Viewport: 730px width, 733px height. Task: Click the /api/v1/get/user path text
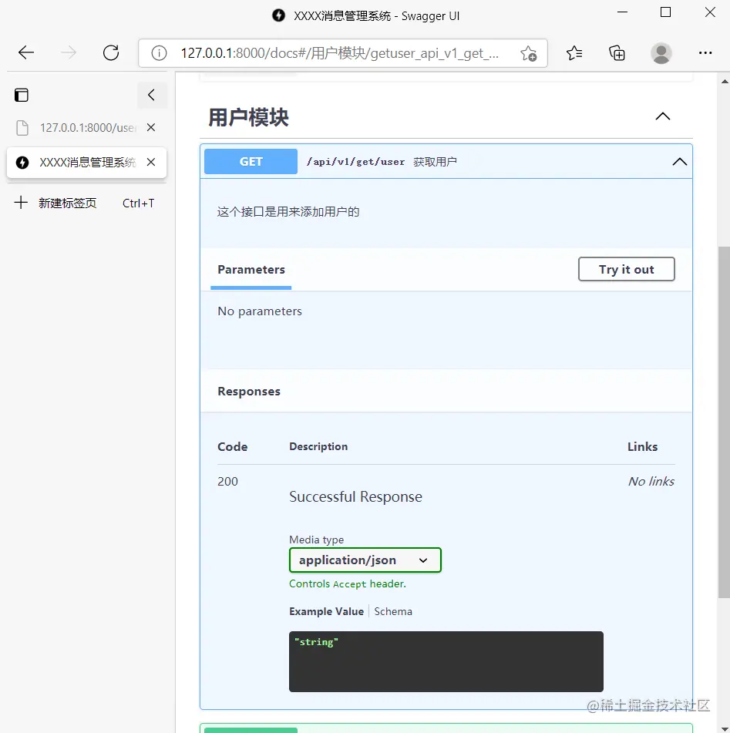tap(355, 162)
